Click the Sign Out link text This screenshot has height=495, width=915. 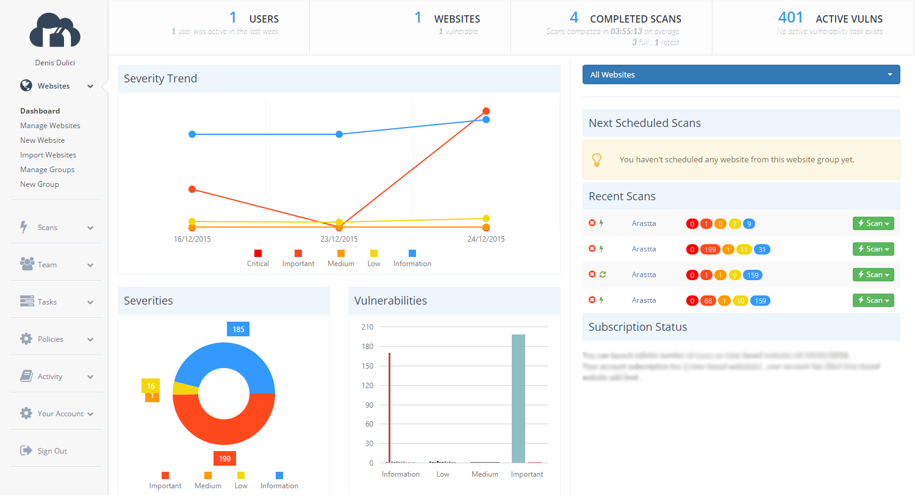(52, 451)
